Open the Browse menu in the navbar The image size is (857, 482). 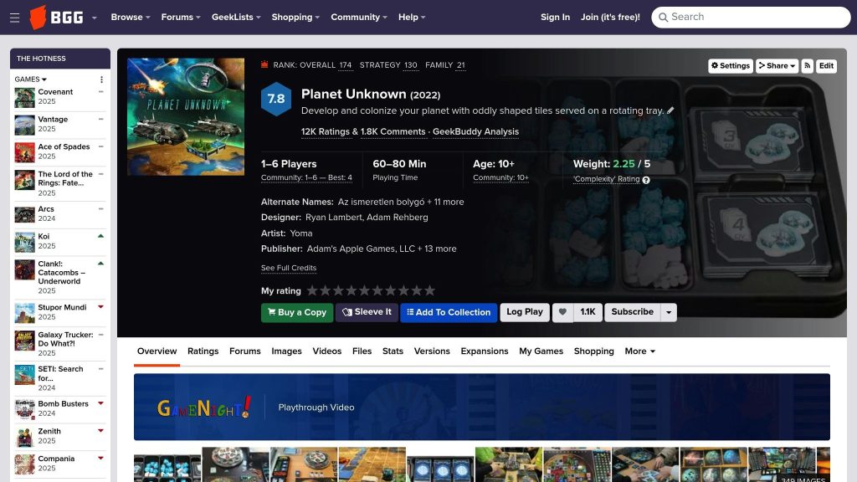(x=130, y=17)
